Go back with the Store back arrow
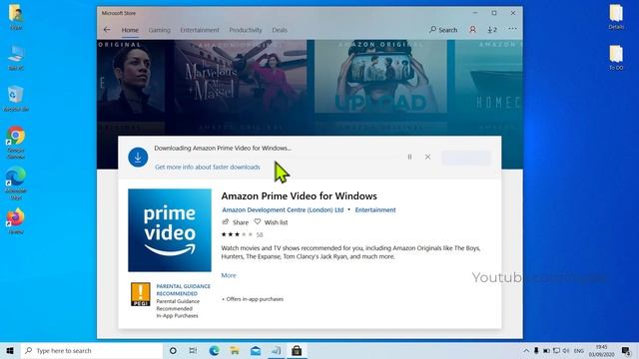 coord(107,30)
